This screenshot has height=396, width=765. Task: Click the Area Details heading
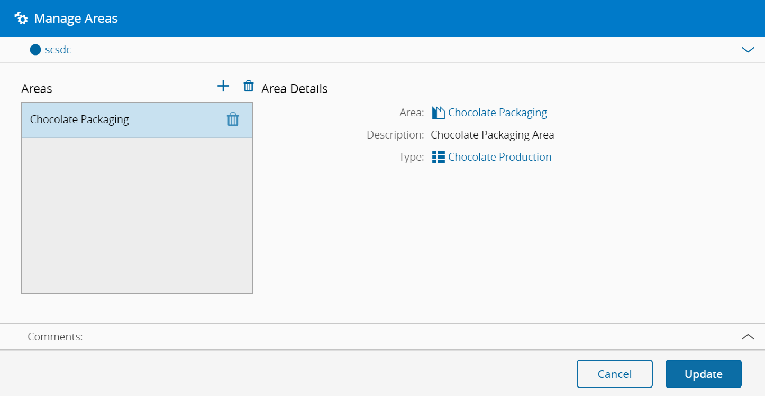294,89
